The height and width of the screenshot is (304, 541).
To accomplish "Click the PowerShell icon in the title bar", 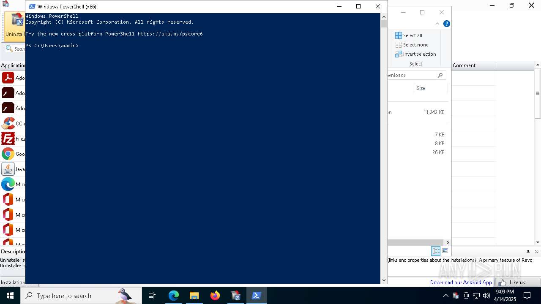I will point(32,6).
